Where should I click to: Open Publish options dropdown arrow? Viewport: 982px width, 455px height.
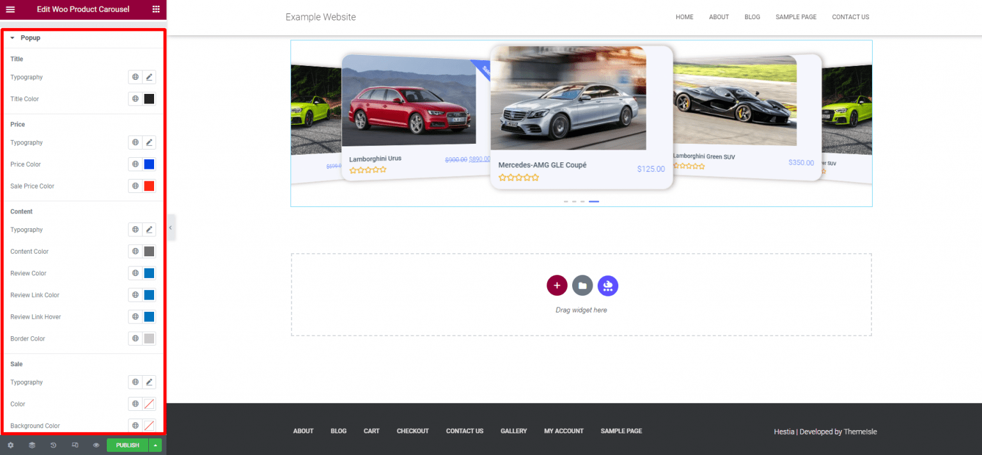(155, 445)
